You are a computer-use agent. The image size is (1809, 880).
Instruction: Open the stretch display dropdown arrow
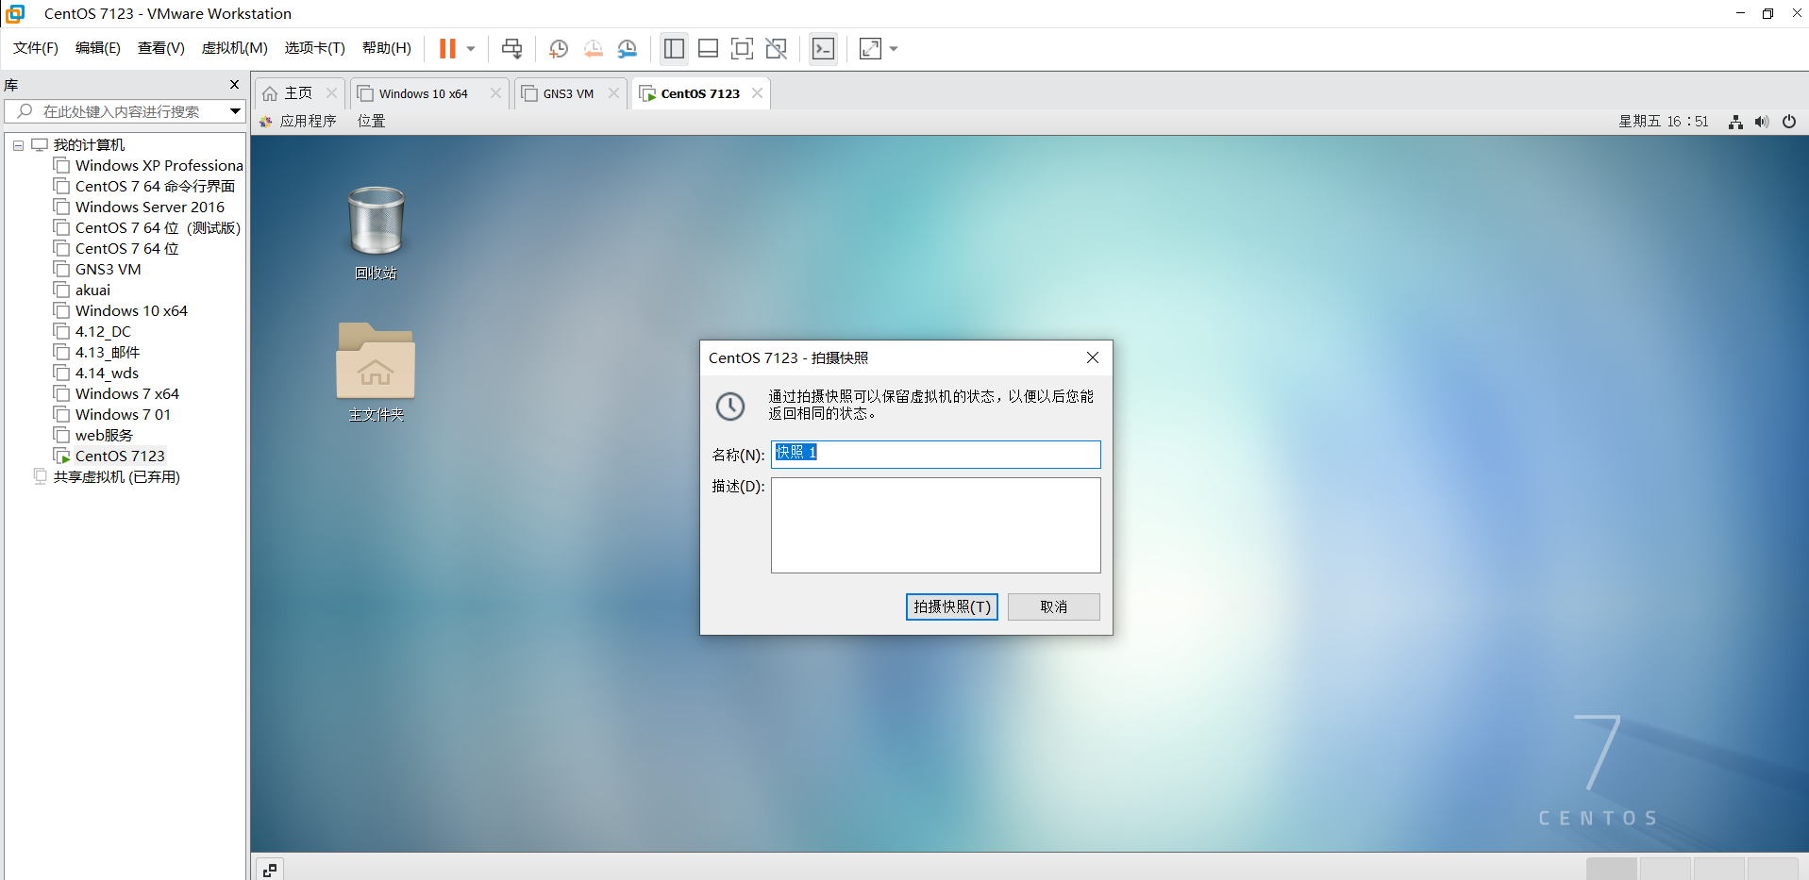[x=894, y=48]
